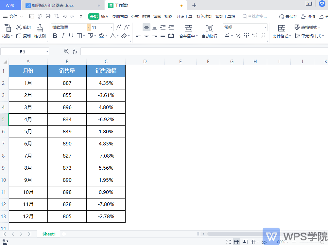
Task: Undo the last action
Action: [x=64, y=16]
